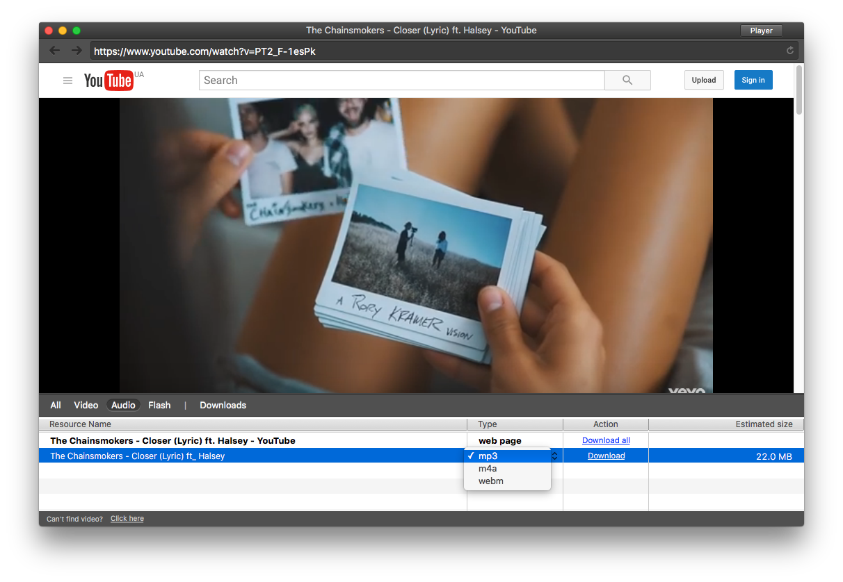Sort by Type column header

coord(515,424)
